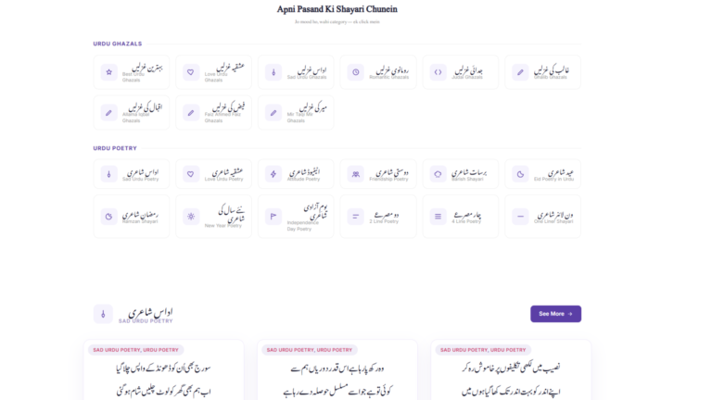This screenshot has width=712, height=400.
Task: Click the flag icon for Independence Day Poetry
Action: click(273, 217)
